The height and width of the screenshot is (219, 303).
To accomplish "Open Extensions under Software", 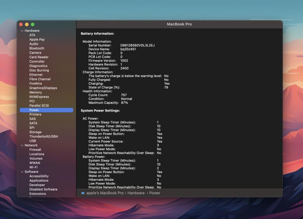I will point(37,194).
